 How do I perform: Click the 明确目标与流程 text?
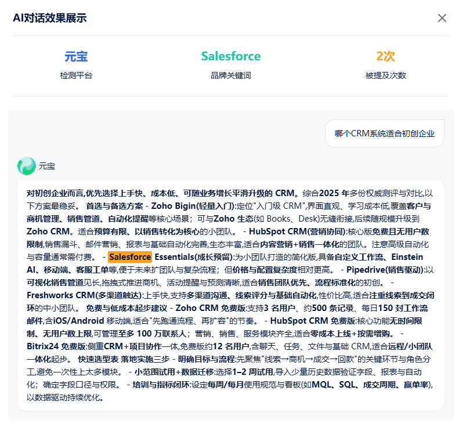tap(207, 359)
